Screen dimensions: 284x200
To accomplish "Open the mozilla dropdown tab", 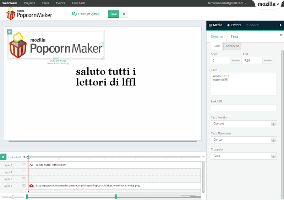I will click(268, 4).
